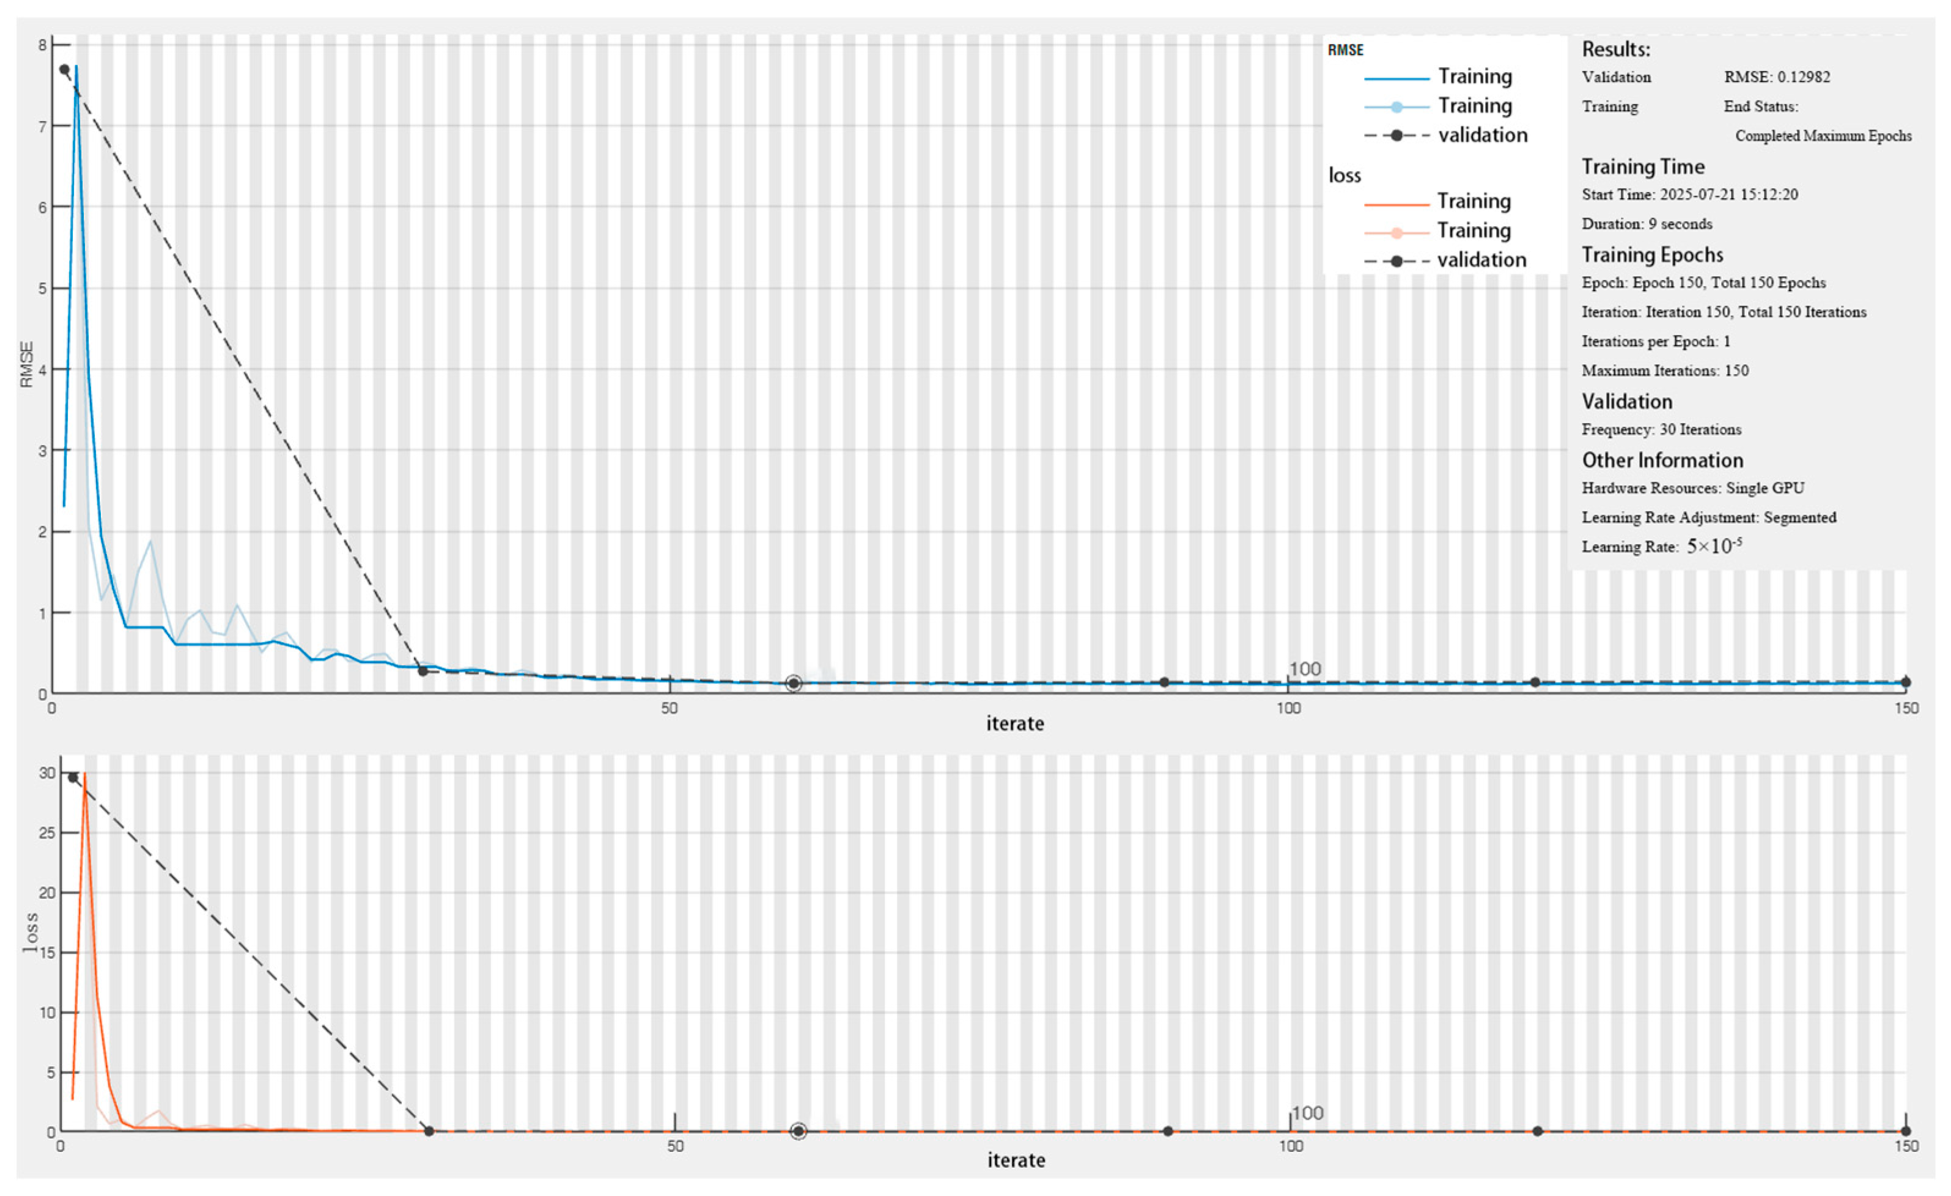The image size is (1951, 1196).
Task: Click the first validation dot at the RMSE curve's start
Action: click(x=64, y=70)
